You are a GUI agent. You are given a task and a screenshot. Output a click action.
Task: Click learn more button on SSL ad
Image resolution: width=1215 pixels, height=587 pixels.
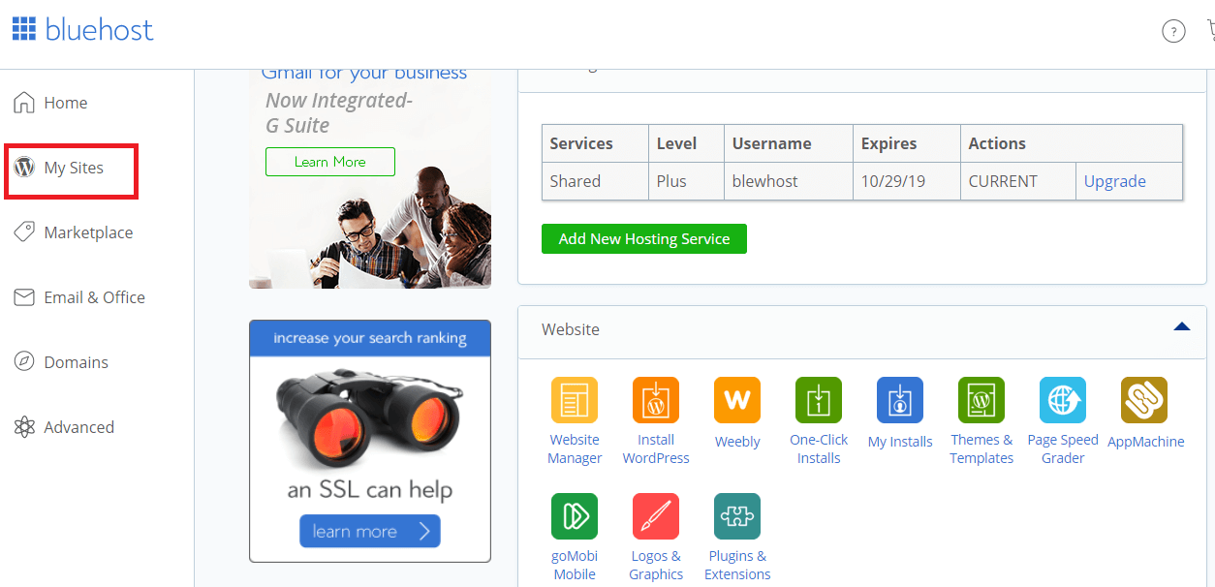tap(370, 531)
